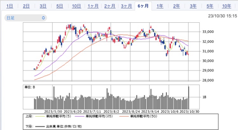The image size is (238, 130).
Task: Click the 単純移動平均(25) legend entry
Action: tap(99, 116)
